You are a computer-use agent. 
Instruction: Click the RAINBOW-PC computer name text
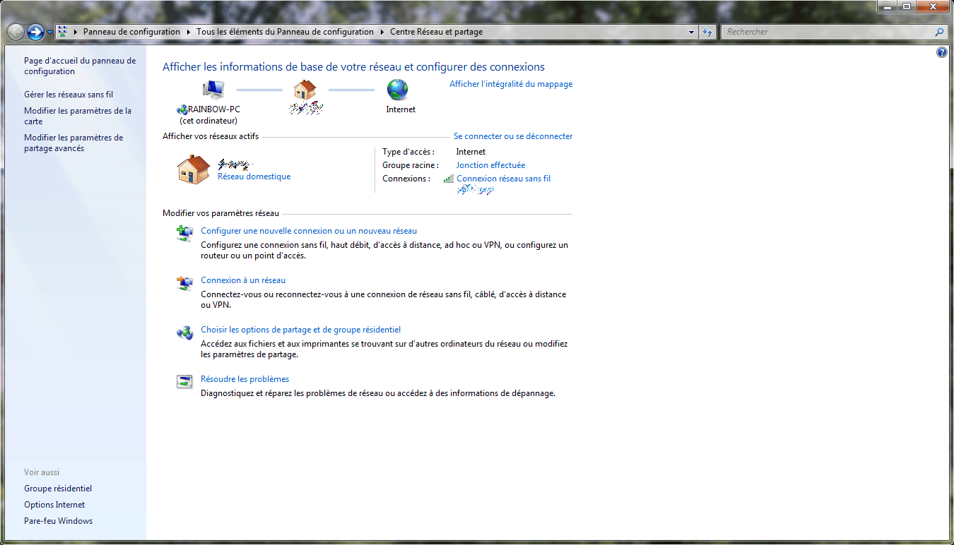click(214, 109)
